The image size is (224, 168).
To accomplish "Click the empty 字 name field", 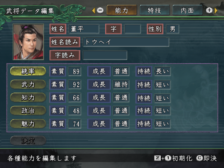I will (133, 29).
